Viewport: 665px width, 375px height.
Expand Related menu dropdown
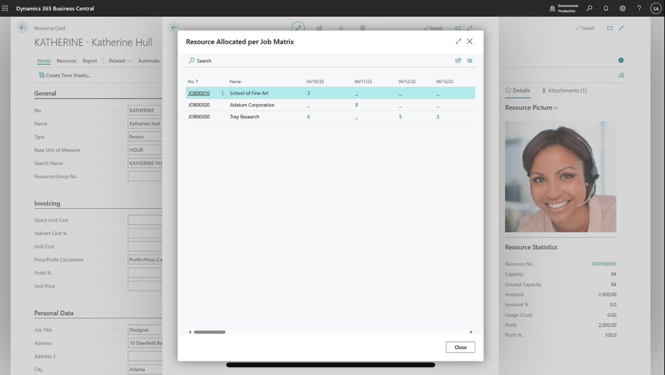pos(120,61)
